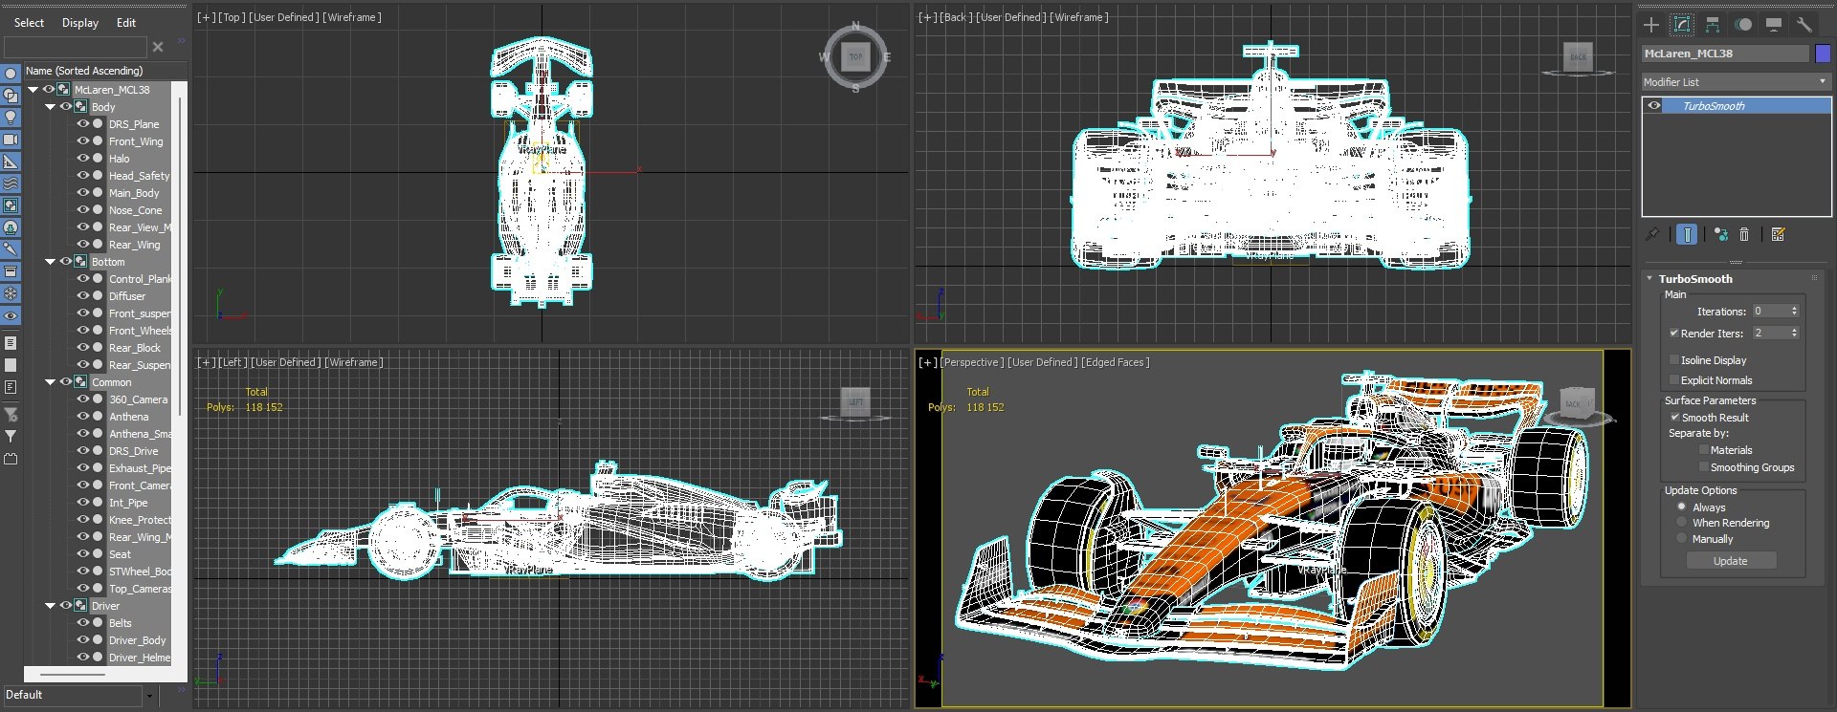Open the Edit menu in Scene Explorer
The width and height of the screenshot is (1837, 712).
pos(126,23)
